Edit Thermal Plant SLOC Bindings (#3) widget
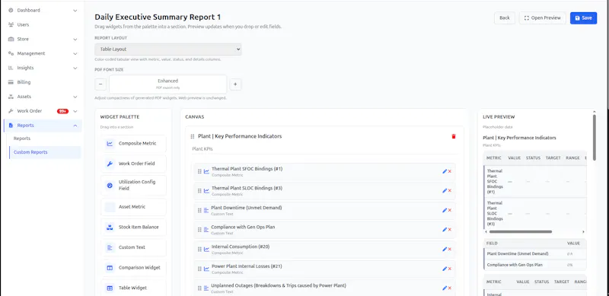 pos(445,191)
